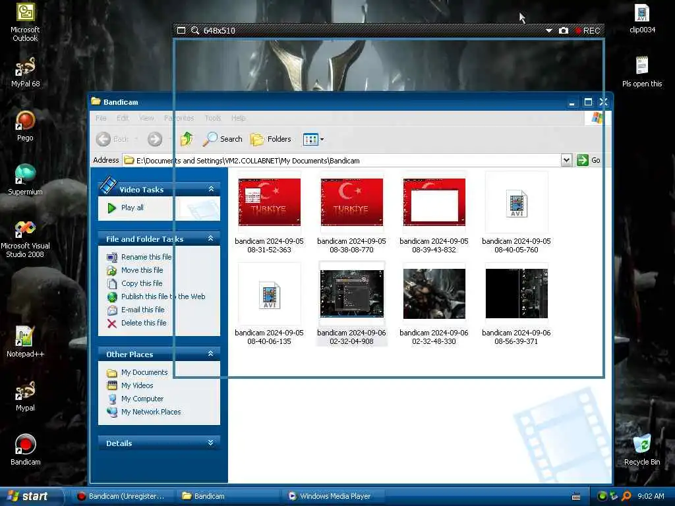Click the orange magnifier tray icon
This screenshot has height=506, width=675.
(x=626, y=496)
